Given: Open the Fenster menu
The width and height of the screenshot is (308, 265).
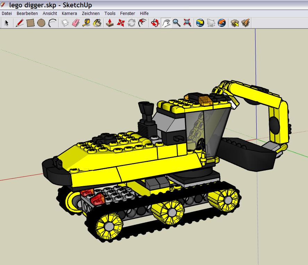Looking at the screenshot, I should point(127,13).
